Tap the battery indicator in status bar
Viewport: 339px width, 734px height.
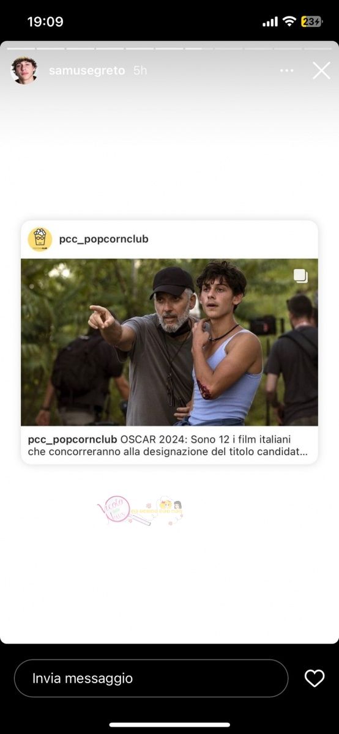(311, 21)
